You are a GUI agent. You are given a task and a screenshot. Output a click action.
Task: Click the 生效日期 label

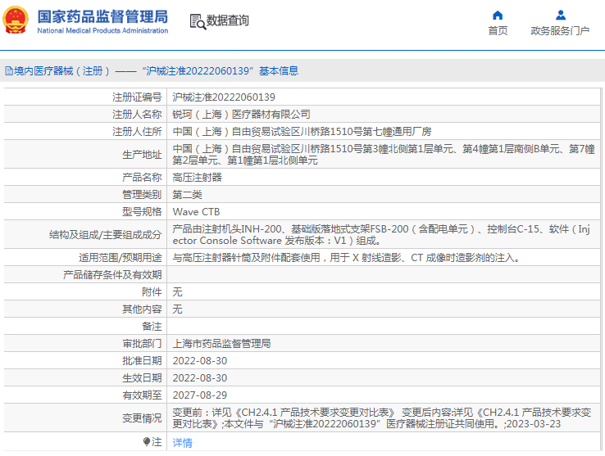142,378
